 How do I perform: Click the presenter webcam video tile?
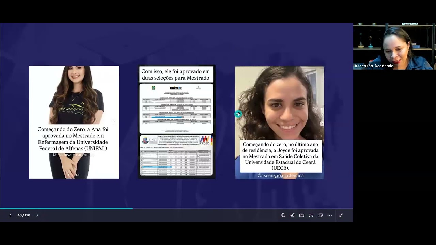click(394, 46)
